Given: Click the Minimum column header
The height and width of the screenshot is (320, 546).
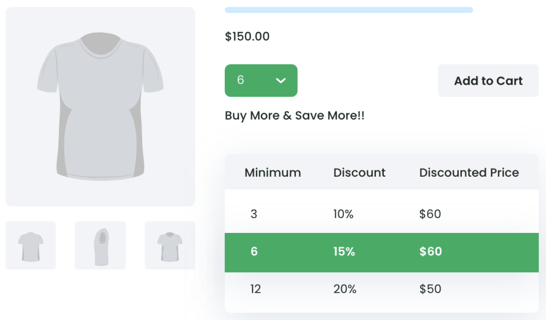Looking at the screenshot, I should tap(273, 172).
